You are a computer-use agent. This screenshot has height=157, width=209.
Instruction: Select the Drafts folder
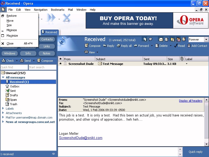pos(14,95)
